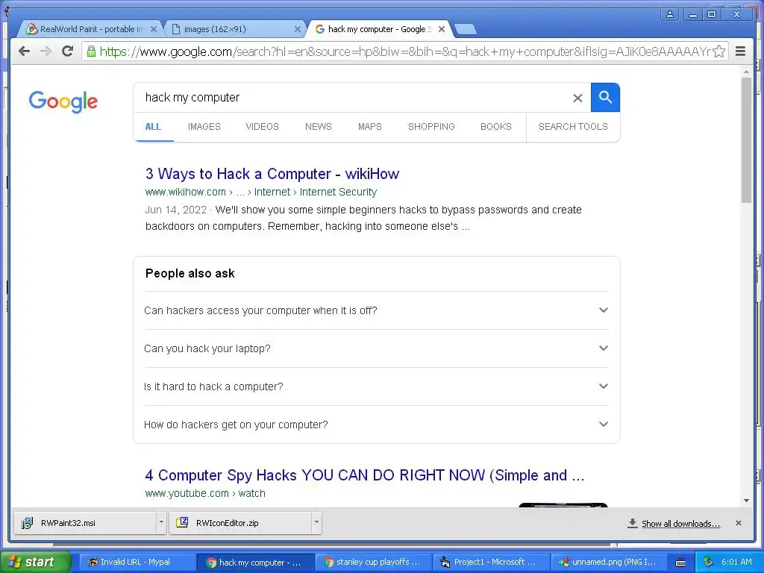Viewport: 764px width, 573px height.
Task: Open the RWIconEditor.zip downloaded file
Action: [x=240, y=523]
